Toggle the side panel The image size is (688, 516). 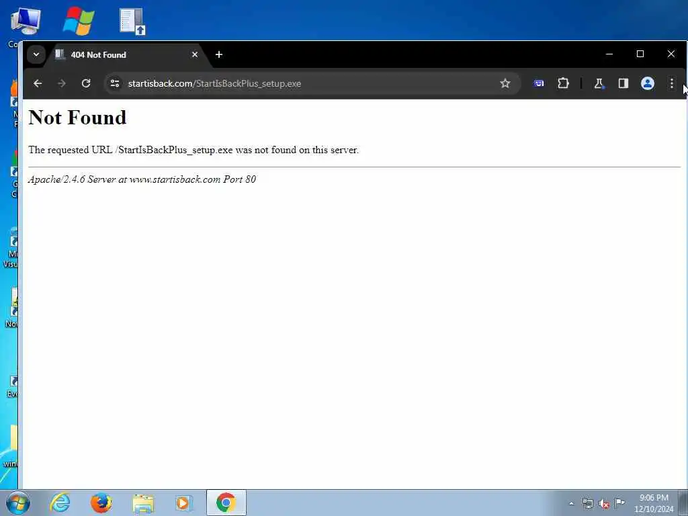point(623,83)
